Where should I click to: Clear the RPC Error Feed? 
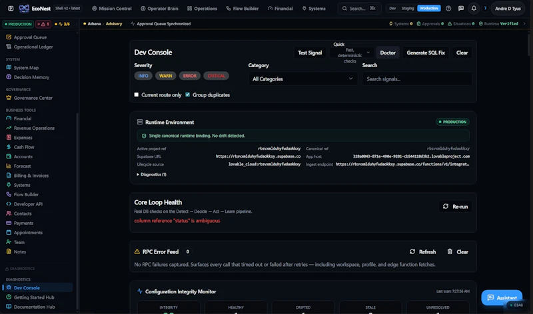pyautogui.click(x=458, y=252)
